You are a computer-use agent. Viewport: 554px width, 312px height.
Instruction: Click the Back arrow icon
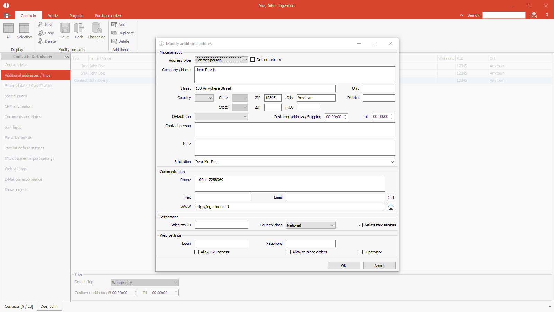[79, 28]
